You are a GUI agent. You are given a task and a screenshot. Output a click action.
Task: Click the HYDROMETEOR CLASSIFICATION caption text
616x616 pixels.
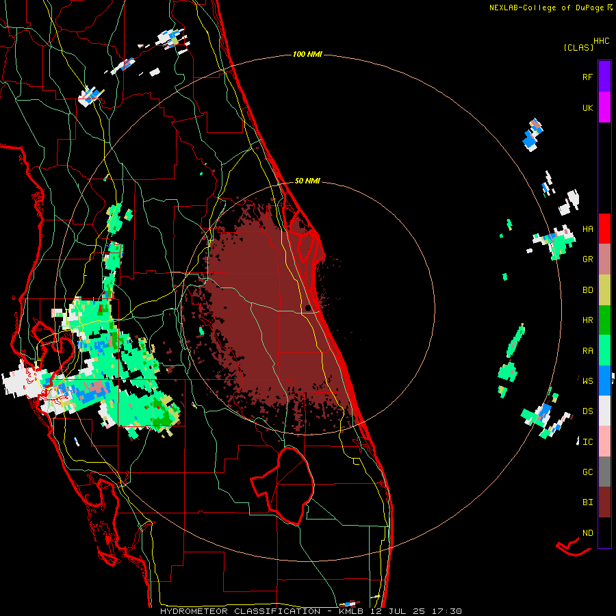pos(240,611)
